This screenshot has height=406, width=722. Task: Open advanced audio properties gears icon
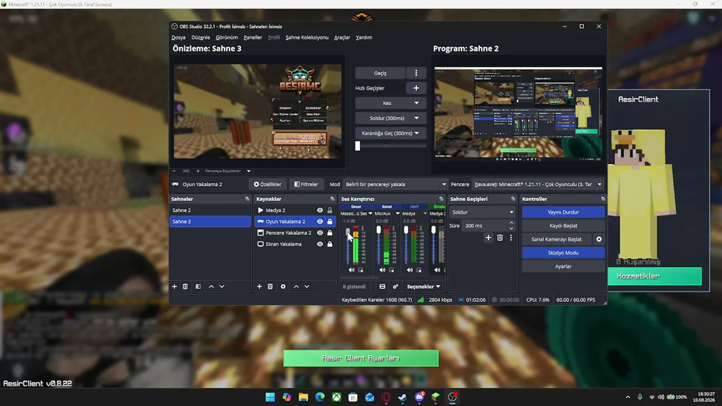(x=395, y=286)
